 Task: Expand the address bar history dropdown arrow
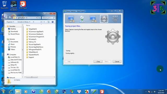pyautogui.click(x=37, y=18)
